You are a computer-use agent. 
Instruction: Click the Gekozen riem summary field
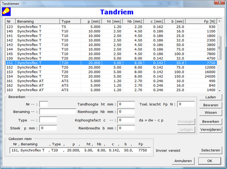tap(80, 150)
